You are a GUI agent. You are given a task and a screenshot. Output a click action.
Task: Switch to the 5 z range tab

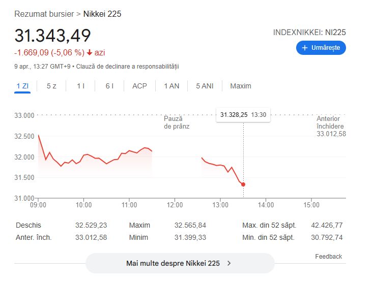51,86
